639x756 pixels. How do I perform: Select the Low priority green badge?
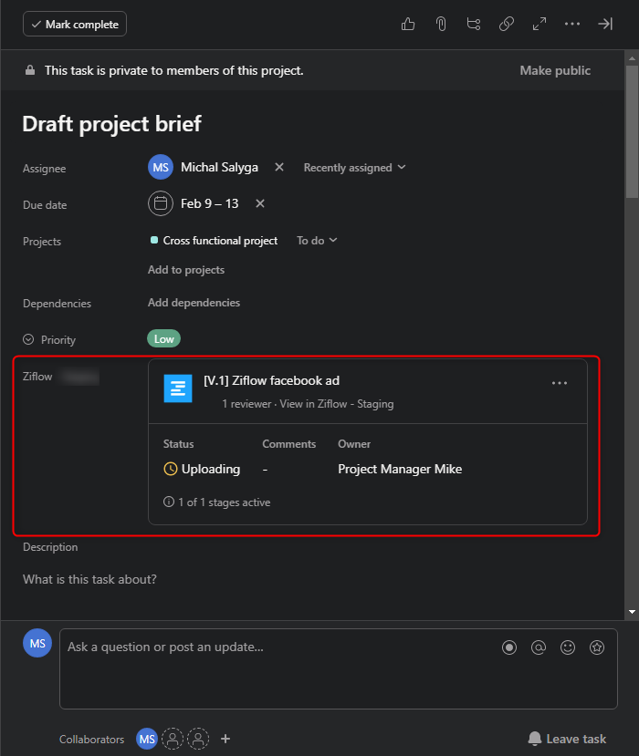(x=164, y=339)
